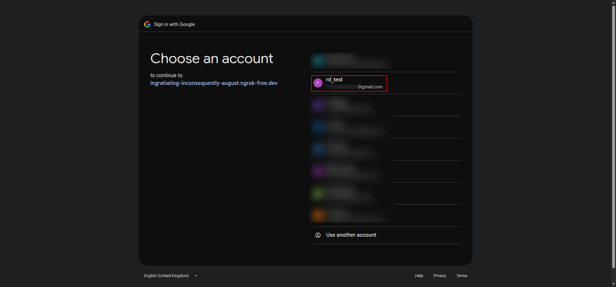Open the ngrok-free.dev app link
616x287 pixels.
pos(214,83)
